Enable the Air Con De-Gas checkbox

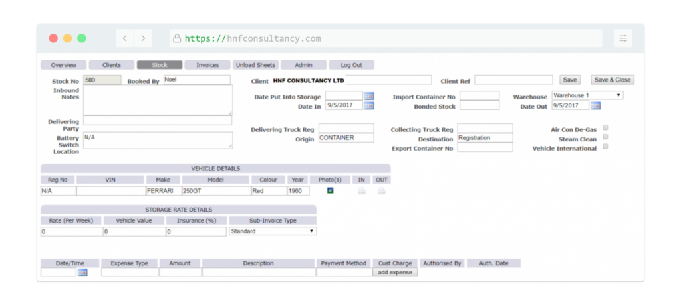605,127
